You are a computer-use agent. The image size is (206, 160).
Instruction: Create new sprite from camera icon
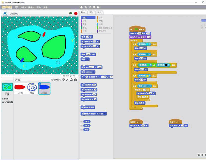(75, 80)
